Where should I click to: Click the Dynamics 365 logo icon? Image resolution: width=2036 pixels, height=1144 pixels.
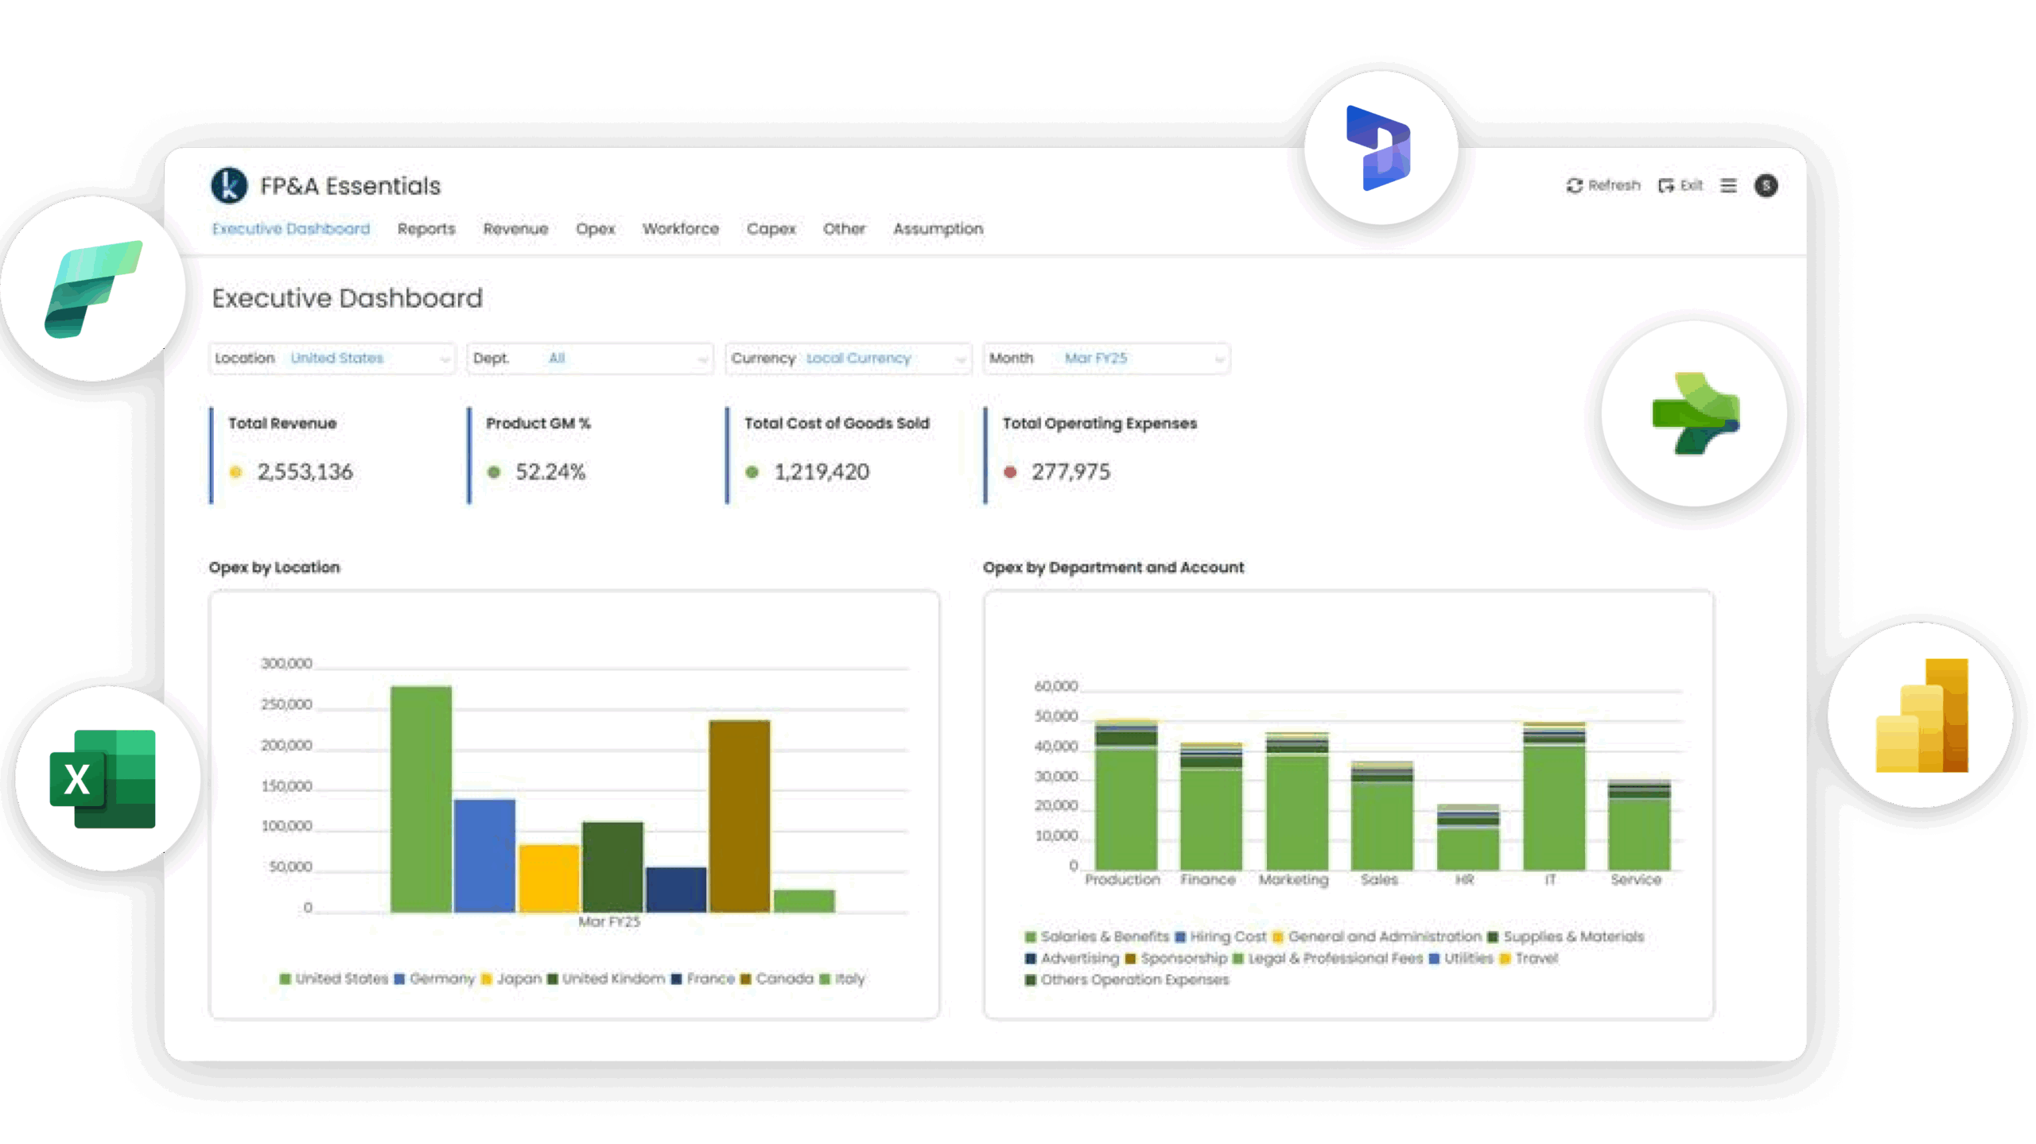[1379, 148]
